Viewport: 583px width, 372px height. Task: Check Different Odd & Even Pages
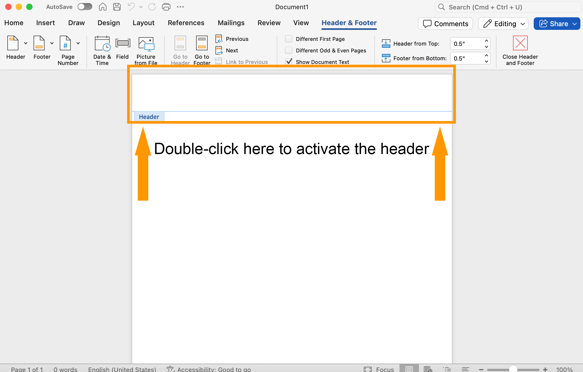(x=289, y=50)
